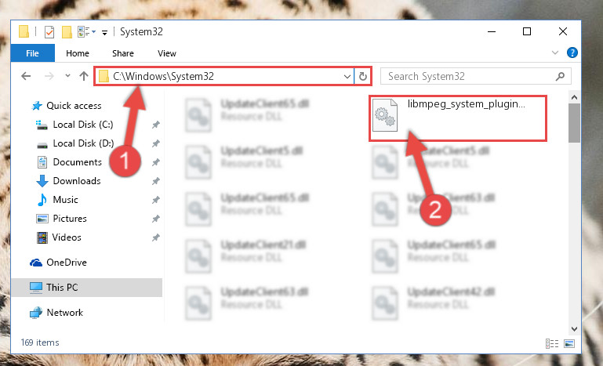Open the recent locations dropdown arrow
Screen dimensions: 603x366
[x=67, y=76]
